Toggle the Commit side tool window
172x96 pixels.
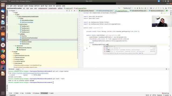click(x=7, y=28)
